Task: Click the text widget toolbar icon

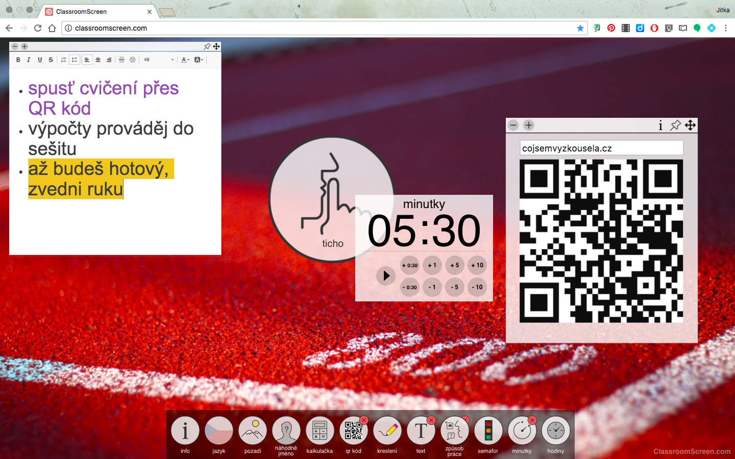Action: 421,431
